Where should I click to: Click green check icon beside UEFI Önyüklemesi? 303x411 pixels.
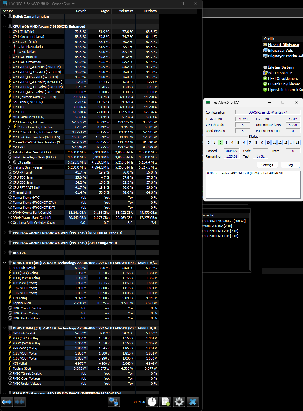[x=265, y=79]
